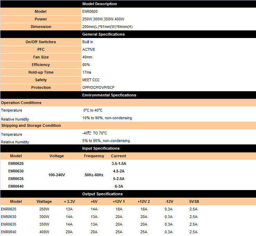Select the 250W.300W.350W.400W power value
Screen dimensions: 256x236
pyautogui.click(x=103, y=19)
